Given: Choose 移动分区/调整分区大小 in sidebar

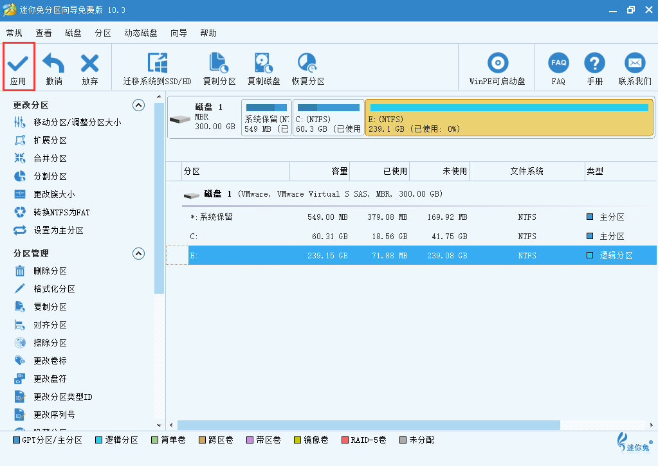Looking at the screenshot, I should coord(68,123).
